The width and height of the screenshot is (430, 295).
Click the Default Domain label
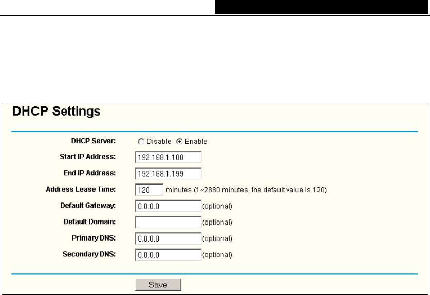(x=90, y=222)
